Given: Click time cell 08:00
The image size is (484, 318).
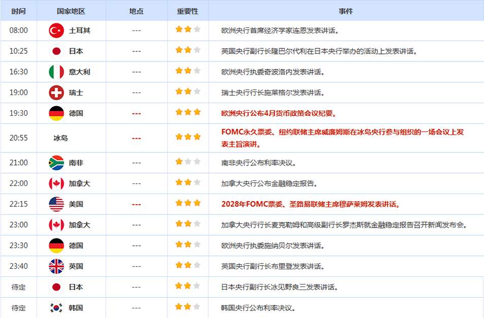Looking at the screenshot, I should pos(18,30).
